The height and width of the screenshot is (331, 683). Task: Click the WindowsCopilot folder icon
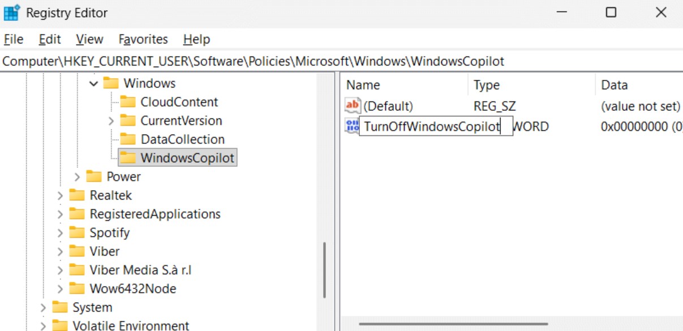(x=128, y=158)
